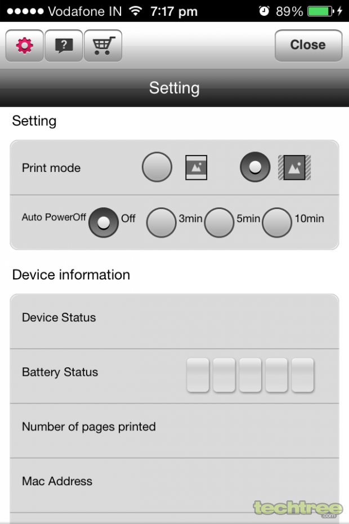
Task: Select the first Print mode radio button
Action: coord(157,167)
